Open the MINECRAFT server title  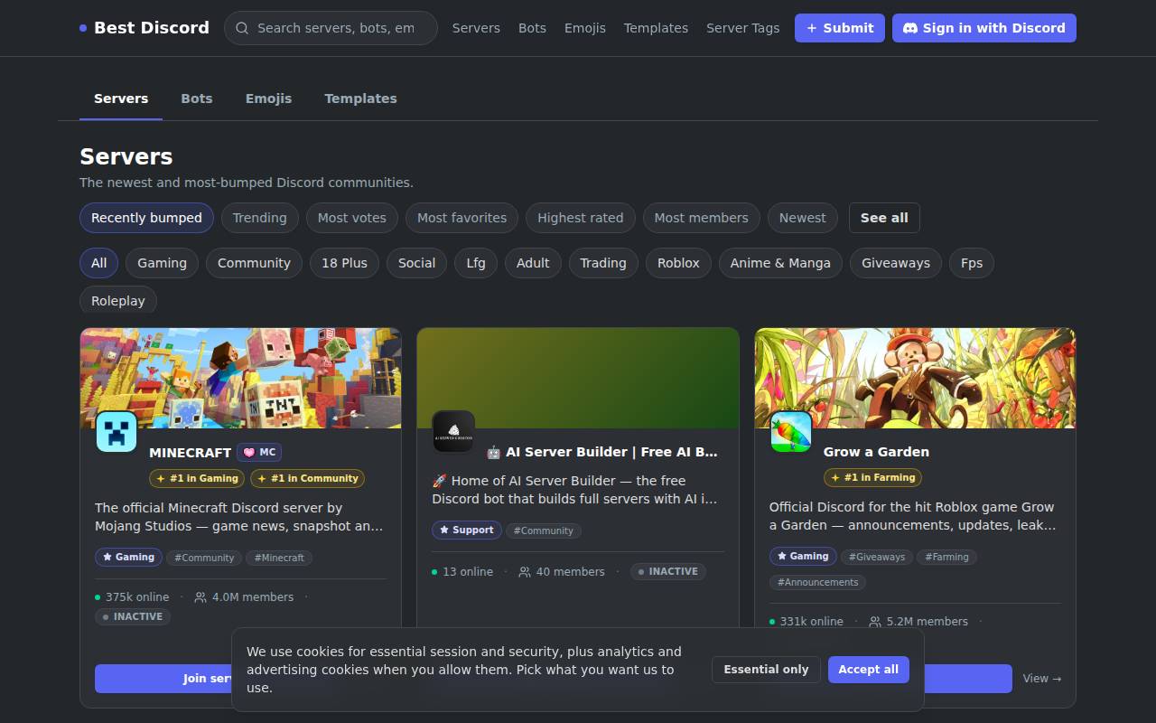[x=190, y=453]
